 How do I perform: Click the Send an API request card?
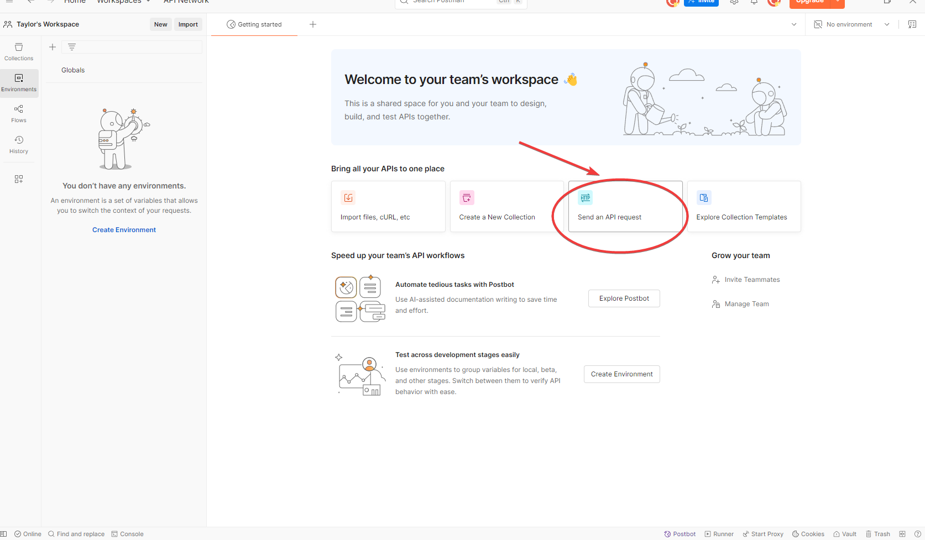tap(625, 206)
